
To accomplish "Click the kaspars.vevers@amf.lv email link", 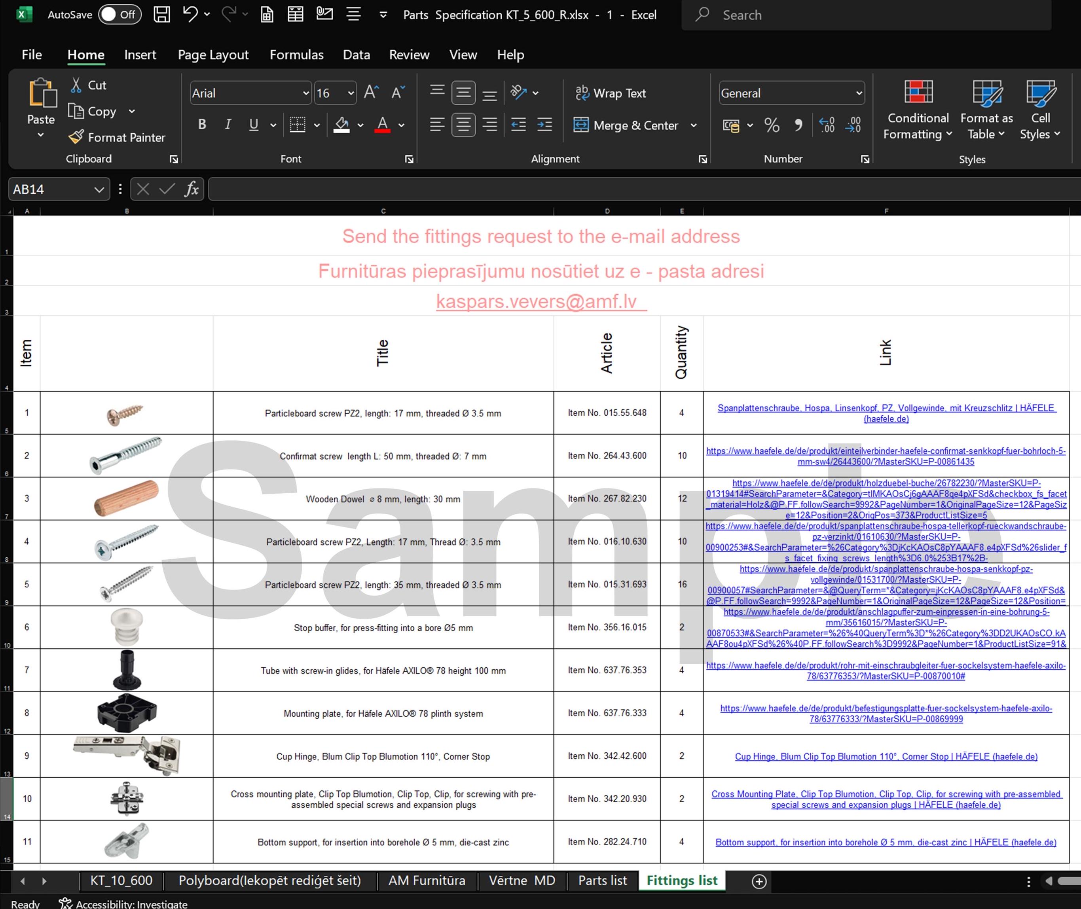I will pos(541,301).
